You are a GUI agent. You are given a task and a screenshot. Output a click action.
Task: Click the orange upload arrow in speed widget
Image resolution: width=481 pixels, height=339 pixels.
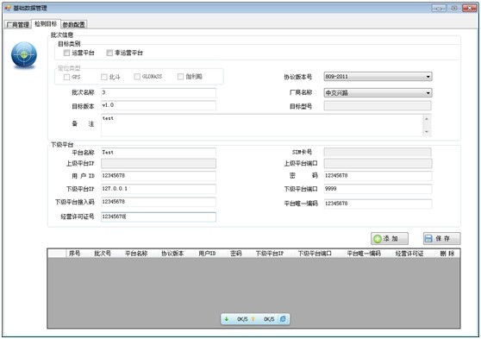pyautogui.click(x=253, y=319)
